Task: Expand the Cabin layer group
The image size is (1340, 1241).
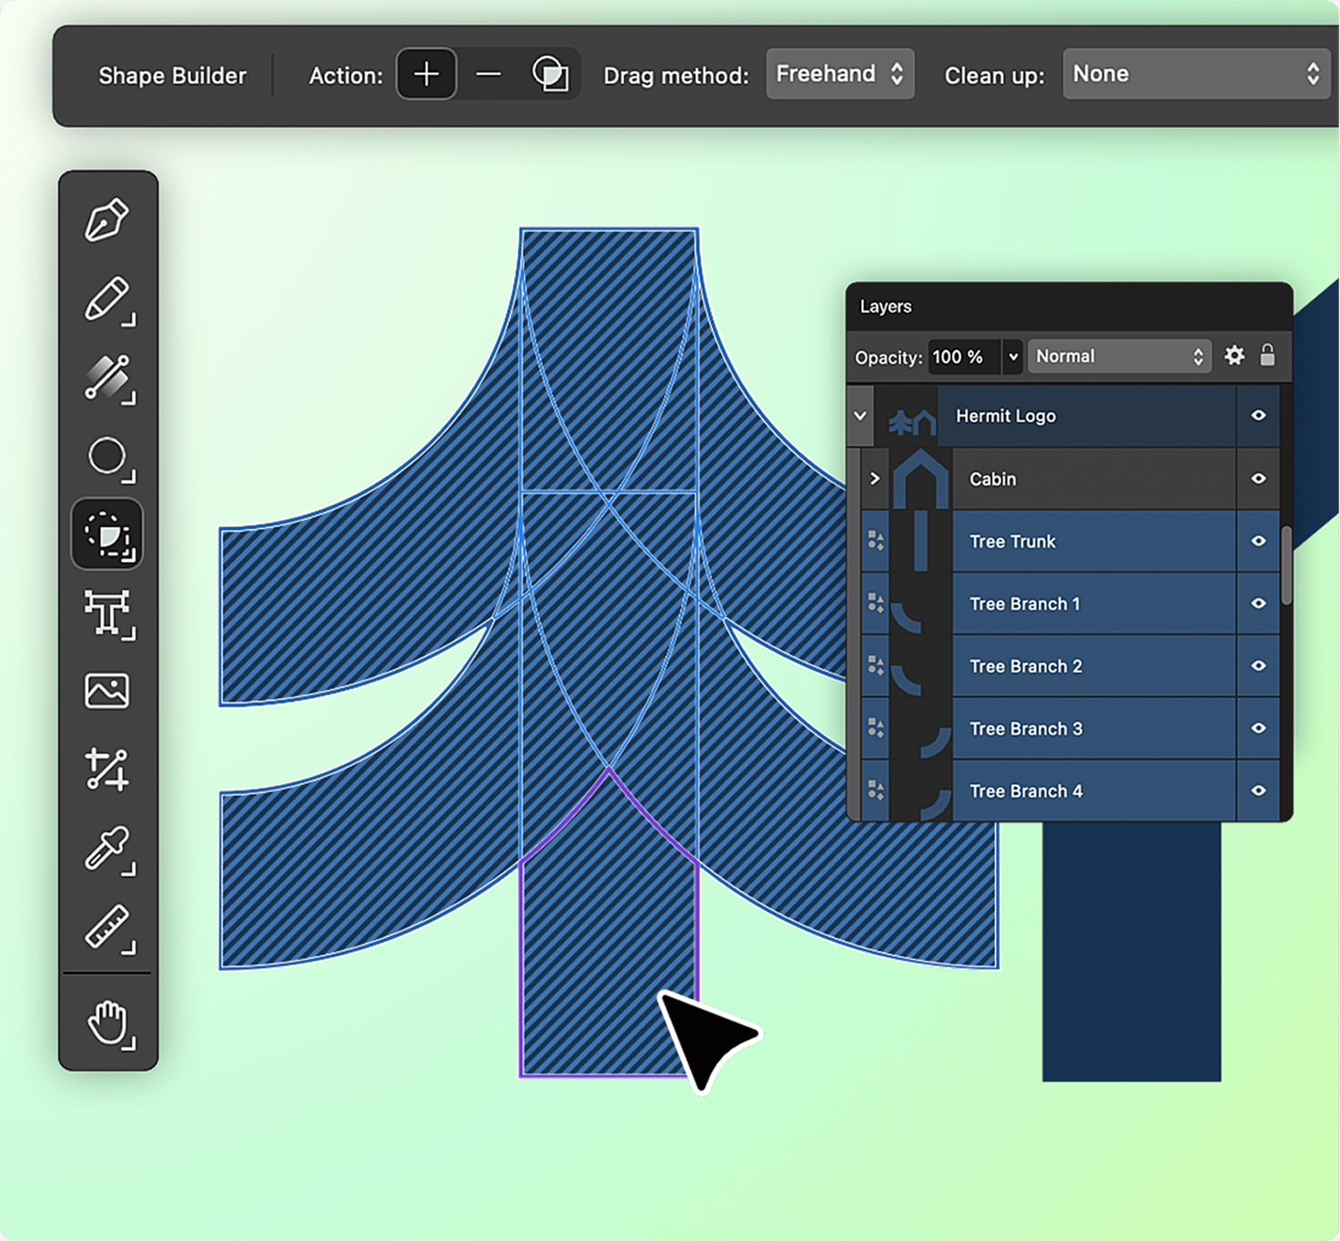Action: coord(875,478)
